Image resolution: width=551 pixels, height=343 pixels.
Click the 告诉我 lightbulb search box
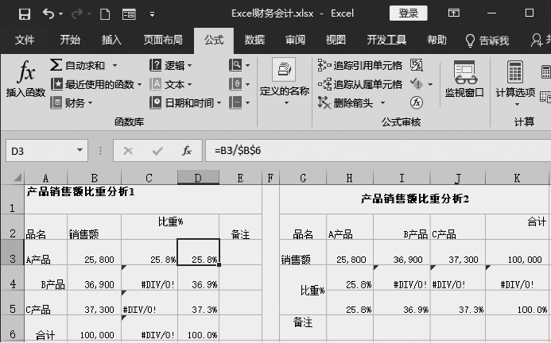[487, 40]
